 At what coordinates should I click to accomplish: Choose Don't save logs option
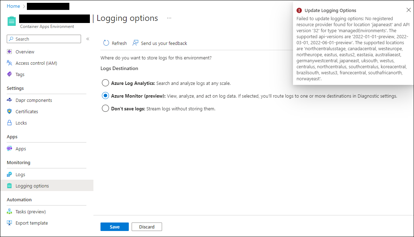pyautogui.click(x=105, y=108)
